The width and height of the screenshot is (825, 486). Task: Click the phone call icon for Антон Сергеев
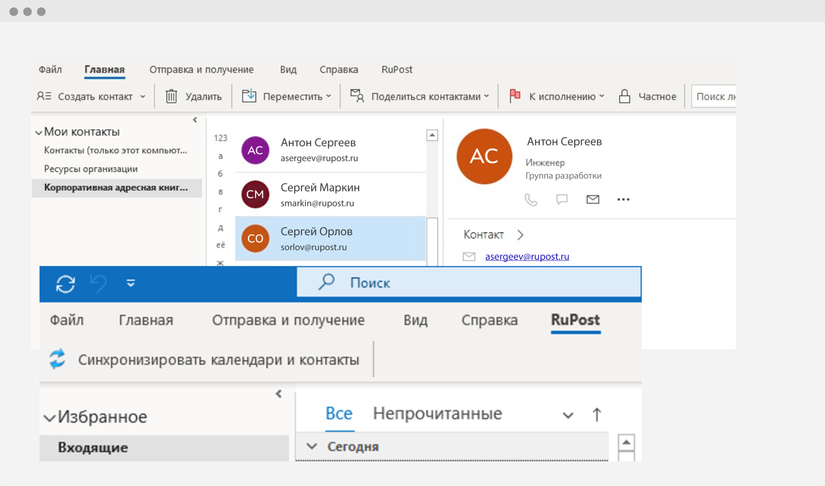point(531,200)
